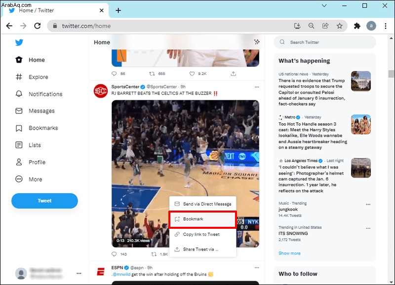Screen dimensions: 395x285
Task: Open account switcher three dots at bottom
Action: pos(79,274)
